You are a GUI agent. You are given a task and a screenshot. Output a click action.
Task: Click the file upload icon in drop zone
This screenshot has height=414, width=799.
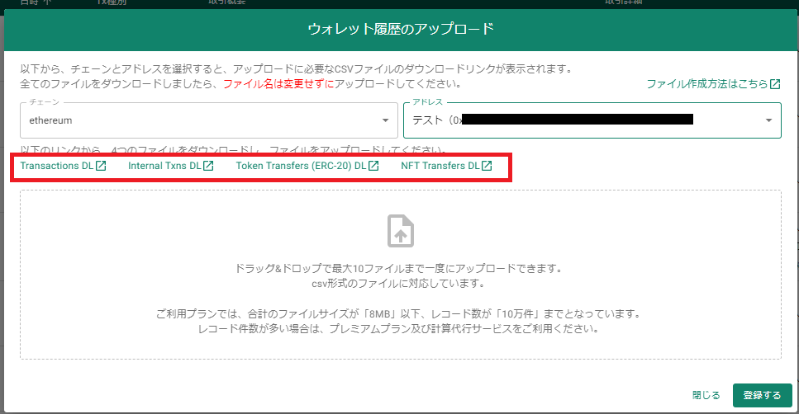(x=401, y=231)
